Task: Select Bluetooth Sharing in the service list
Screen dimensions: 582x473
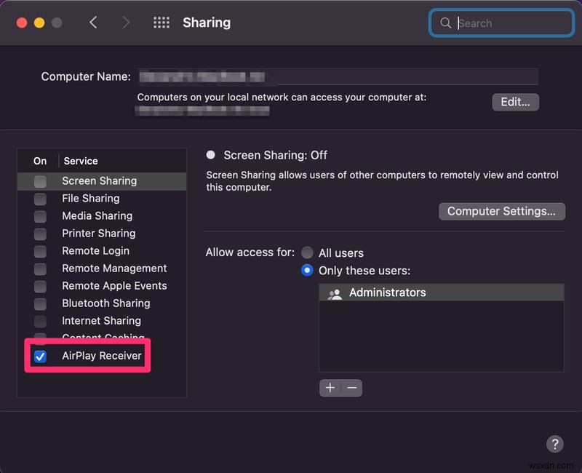Action: coord(106,303)
